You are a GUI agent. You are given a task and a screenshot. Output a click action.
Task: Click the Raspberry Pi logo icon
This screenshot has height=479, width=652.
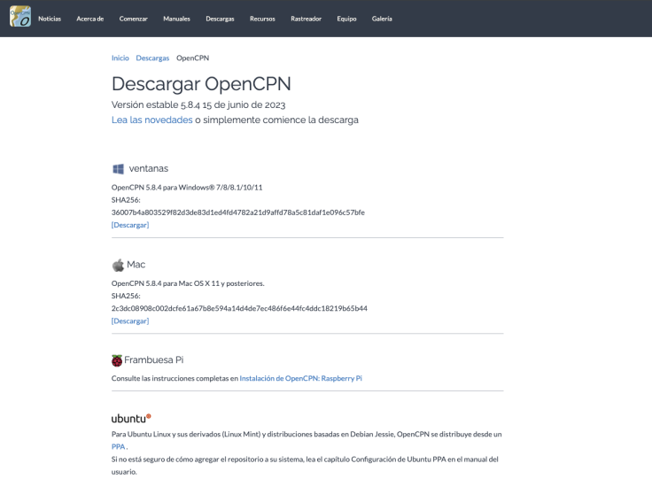tap(117, 360)
